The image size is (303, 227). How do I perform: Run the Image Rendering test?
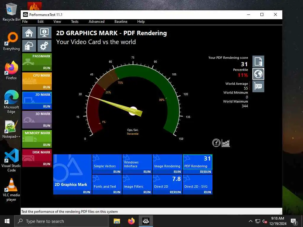point(167,164)
